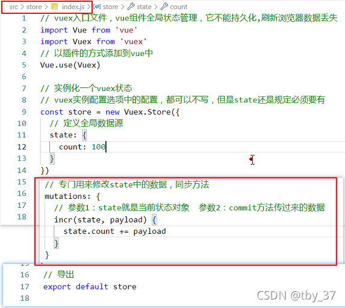Click 'export default store' line

90,286
